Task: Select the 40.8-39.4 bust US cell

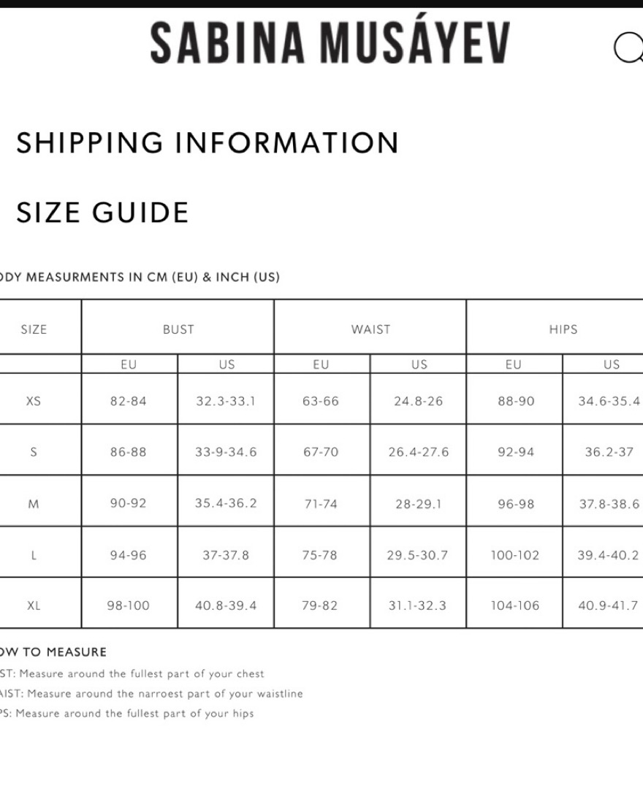Action: tap(226, 606)
